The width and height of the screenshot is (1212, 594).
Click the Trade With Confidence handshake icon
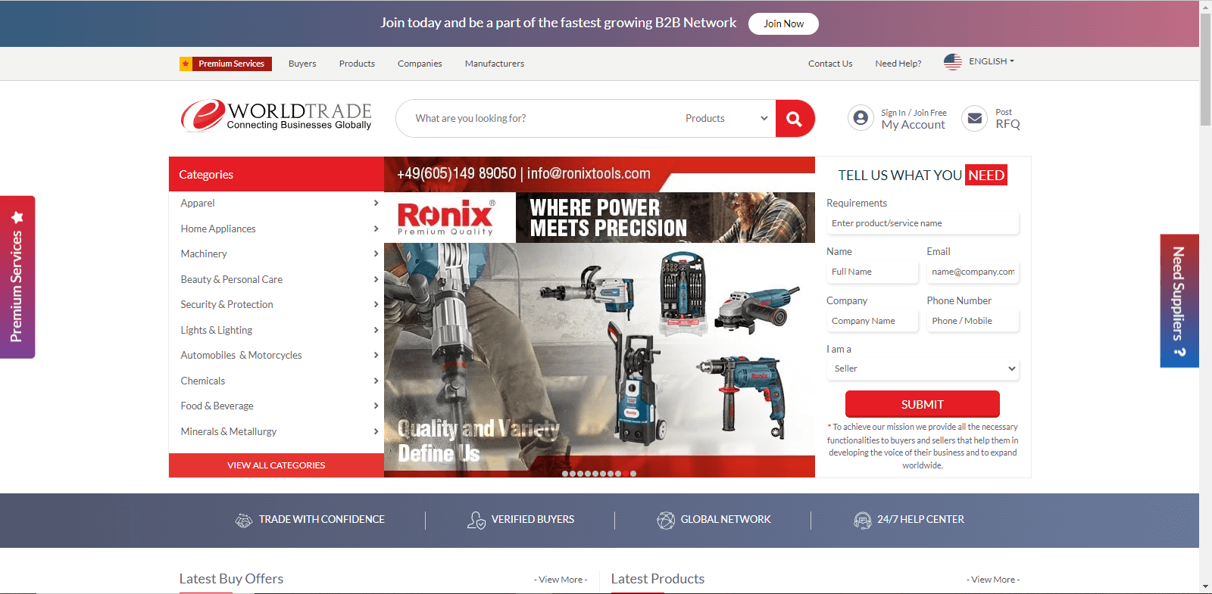[x=244, y=520]
